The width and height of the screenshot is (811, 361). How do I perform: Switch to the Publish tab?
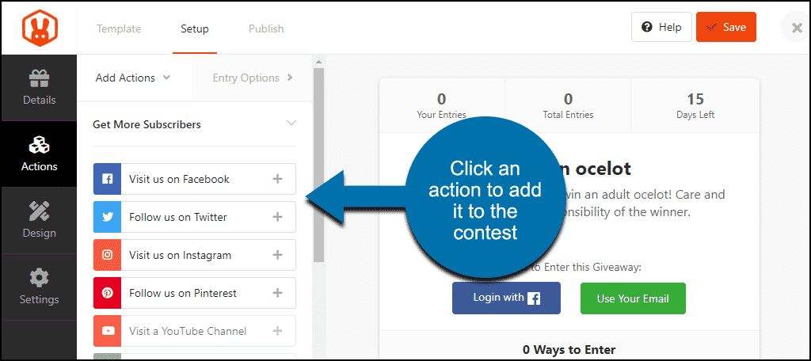[266, 28]
